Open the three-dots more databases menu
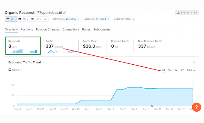204x123 pixels. click(46, 19)
